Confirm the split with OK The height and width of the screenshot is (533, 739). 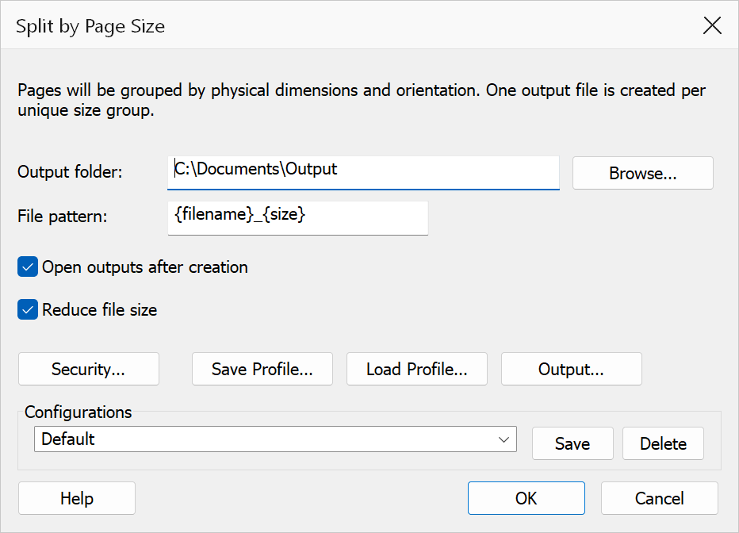[526, 498]
